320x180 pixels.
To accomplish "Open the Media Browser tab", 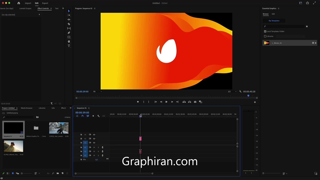I will coord(26,108).
